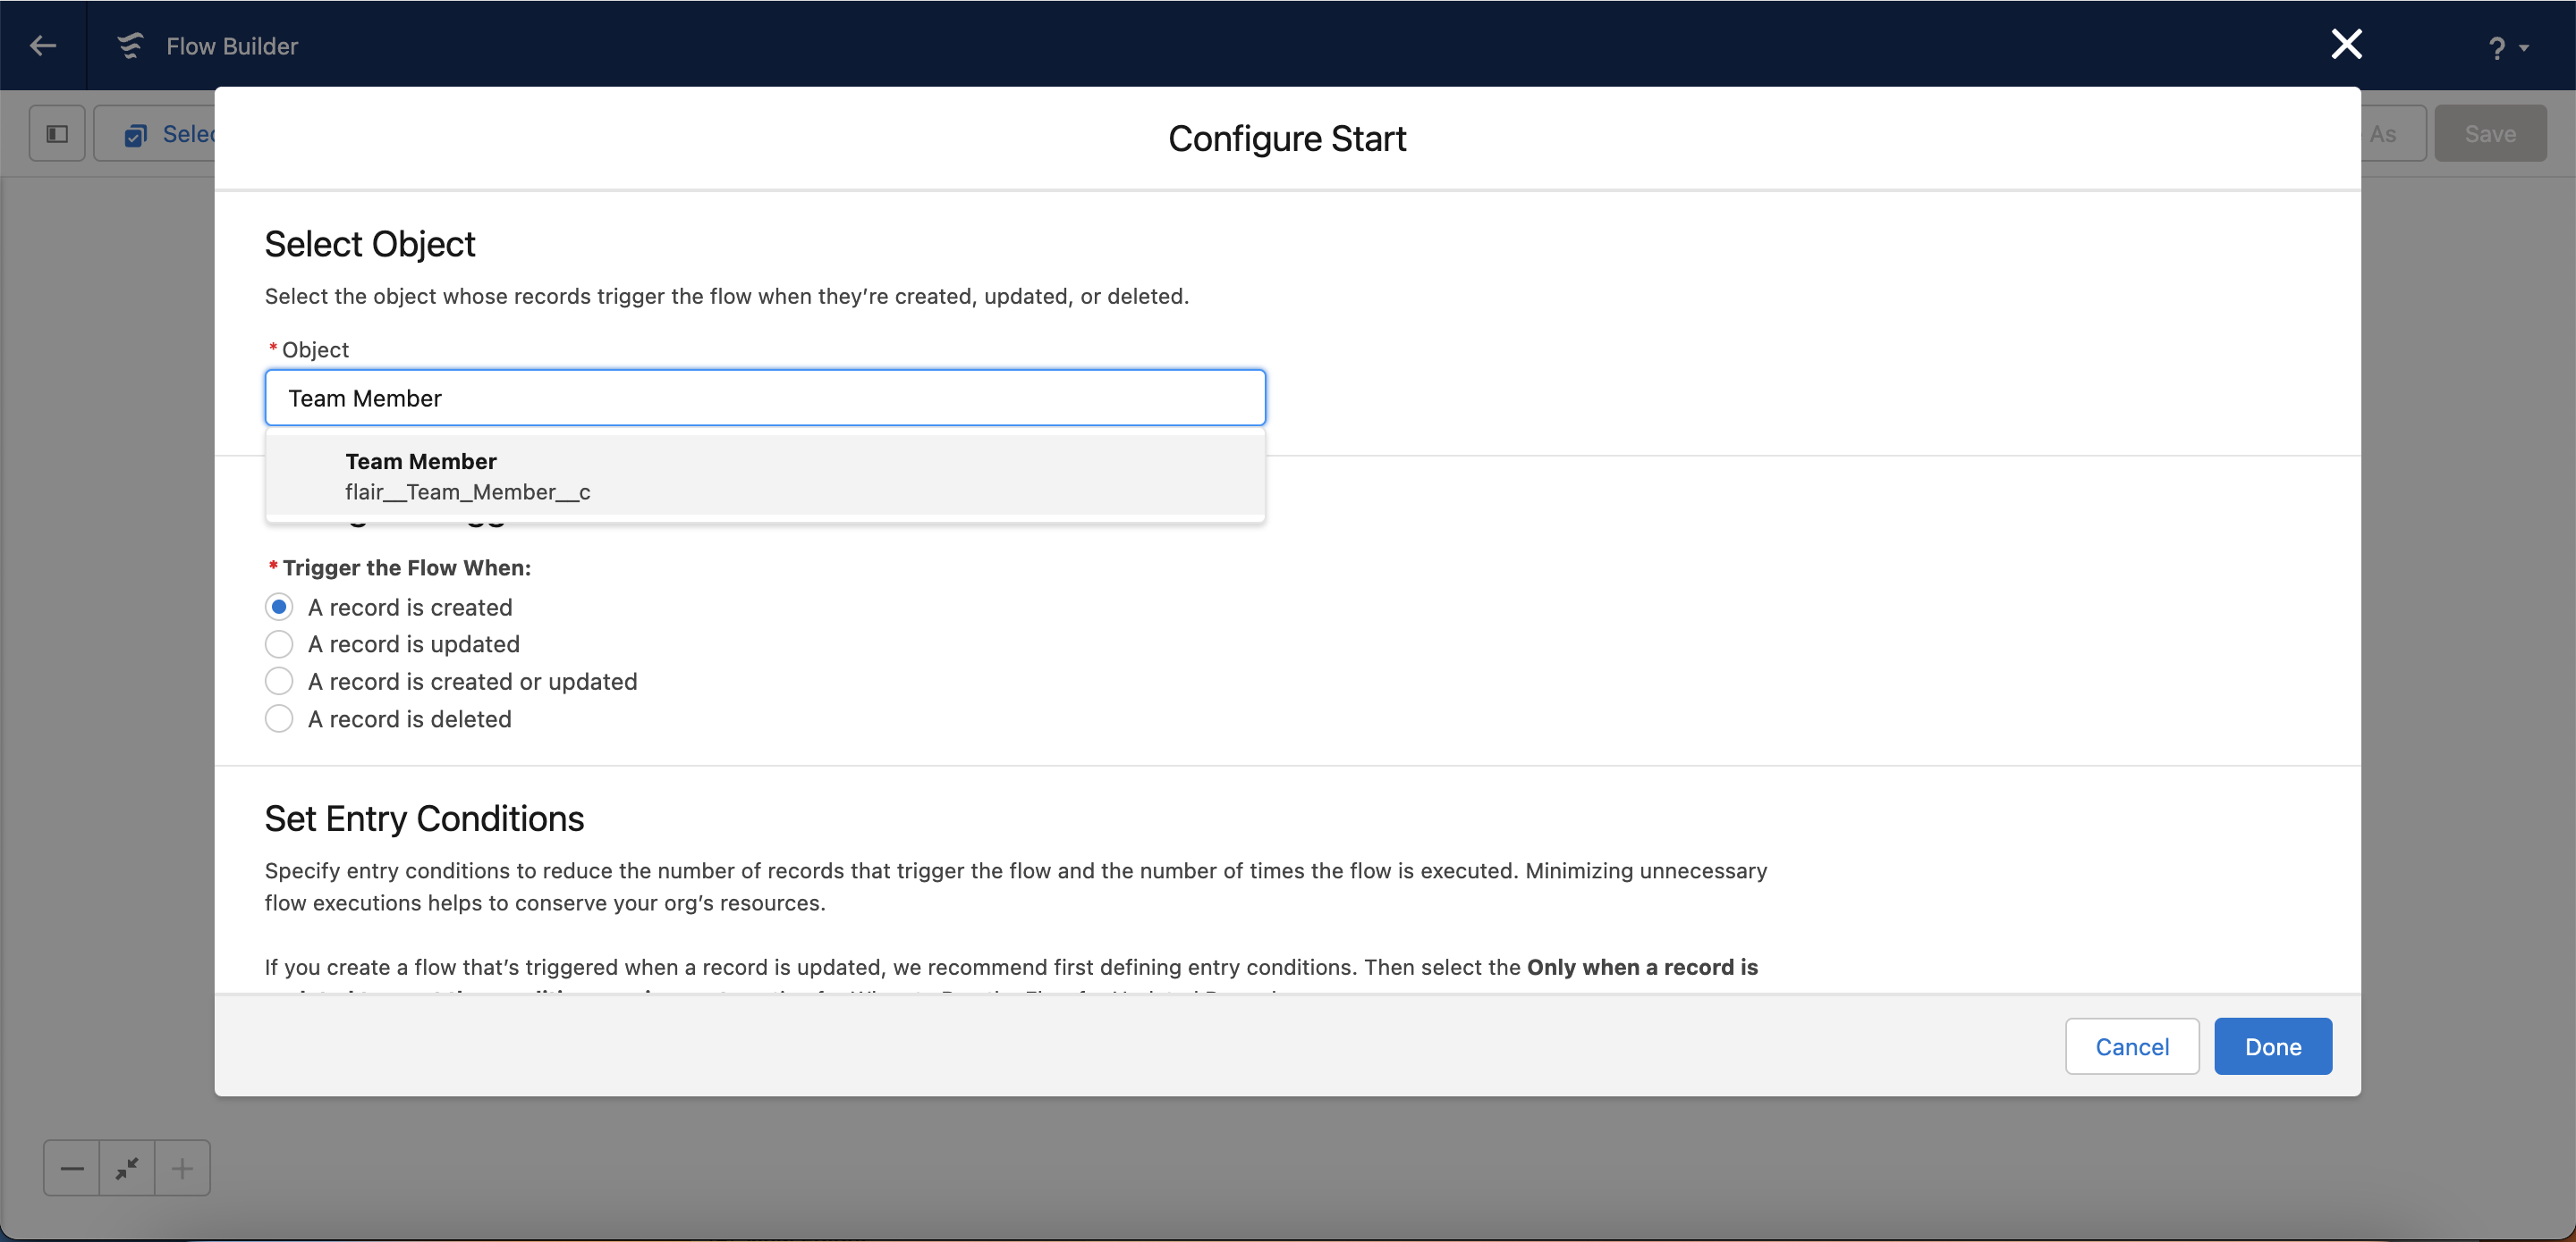Select 'A record is deleted' option

pos(279,718)
